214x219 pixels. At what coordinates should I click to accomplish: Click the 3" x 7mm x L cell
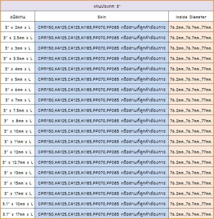click(18, 99)
